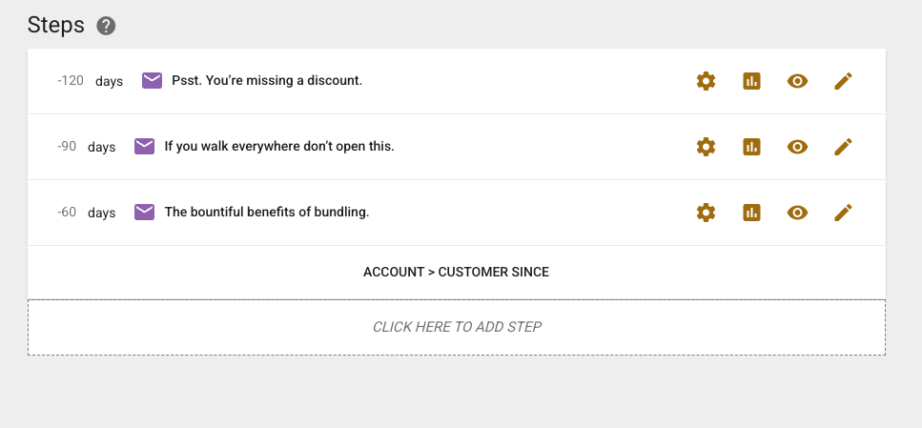Screen dimensions: 922x428
Task: View stats chart for the bundling benefits step
Action: (x=751, y=213)
